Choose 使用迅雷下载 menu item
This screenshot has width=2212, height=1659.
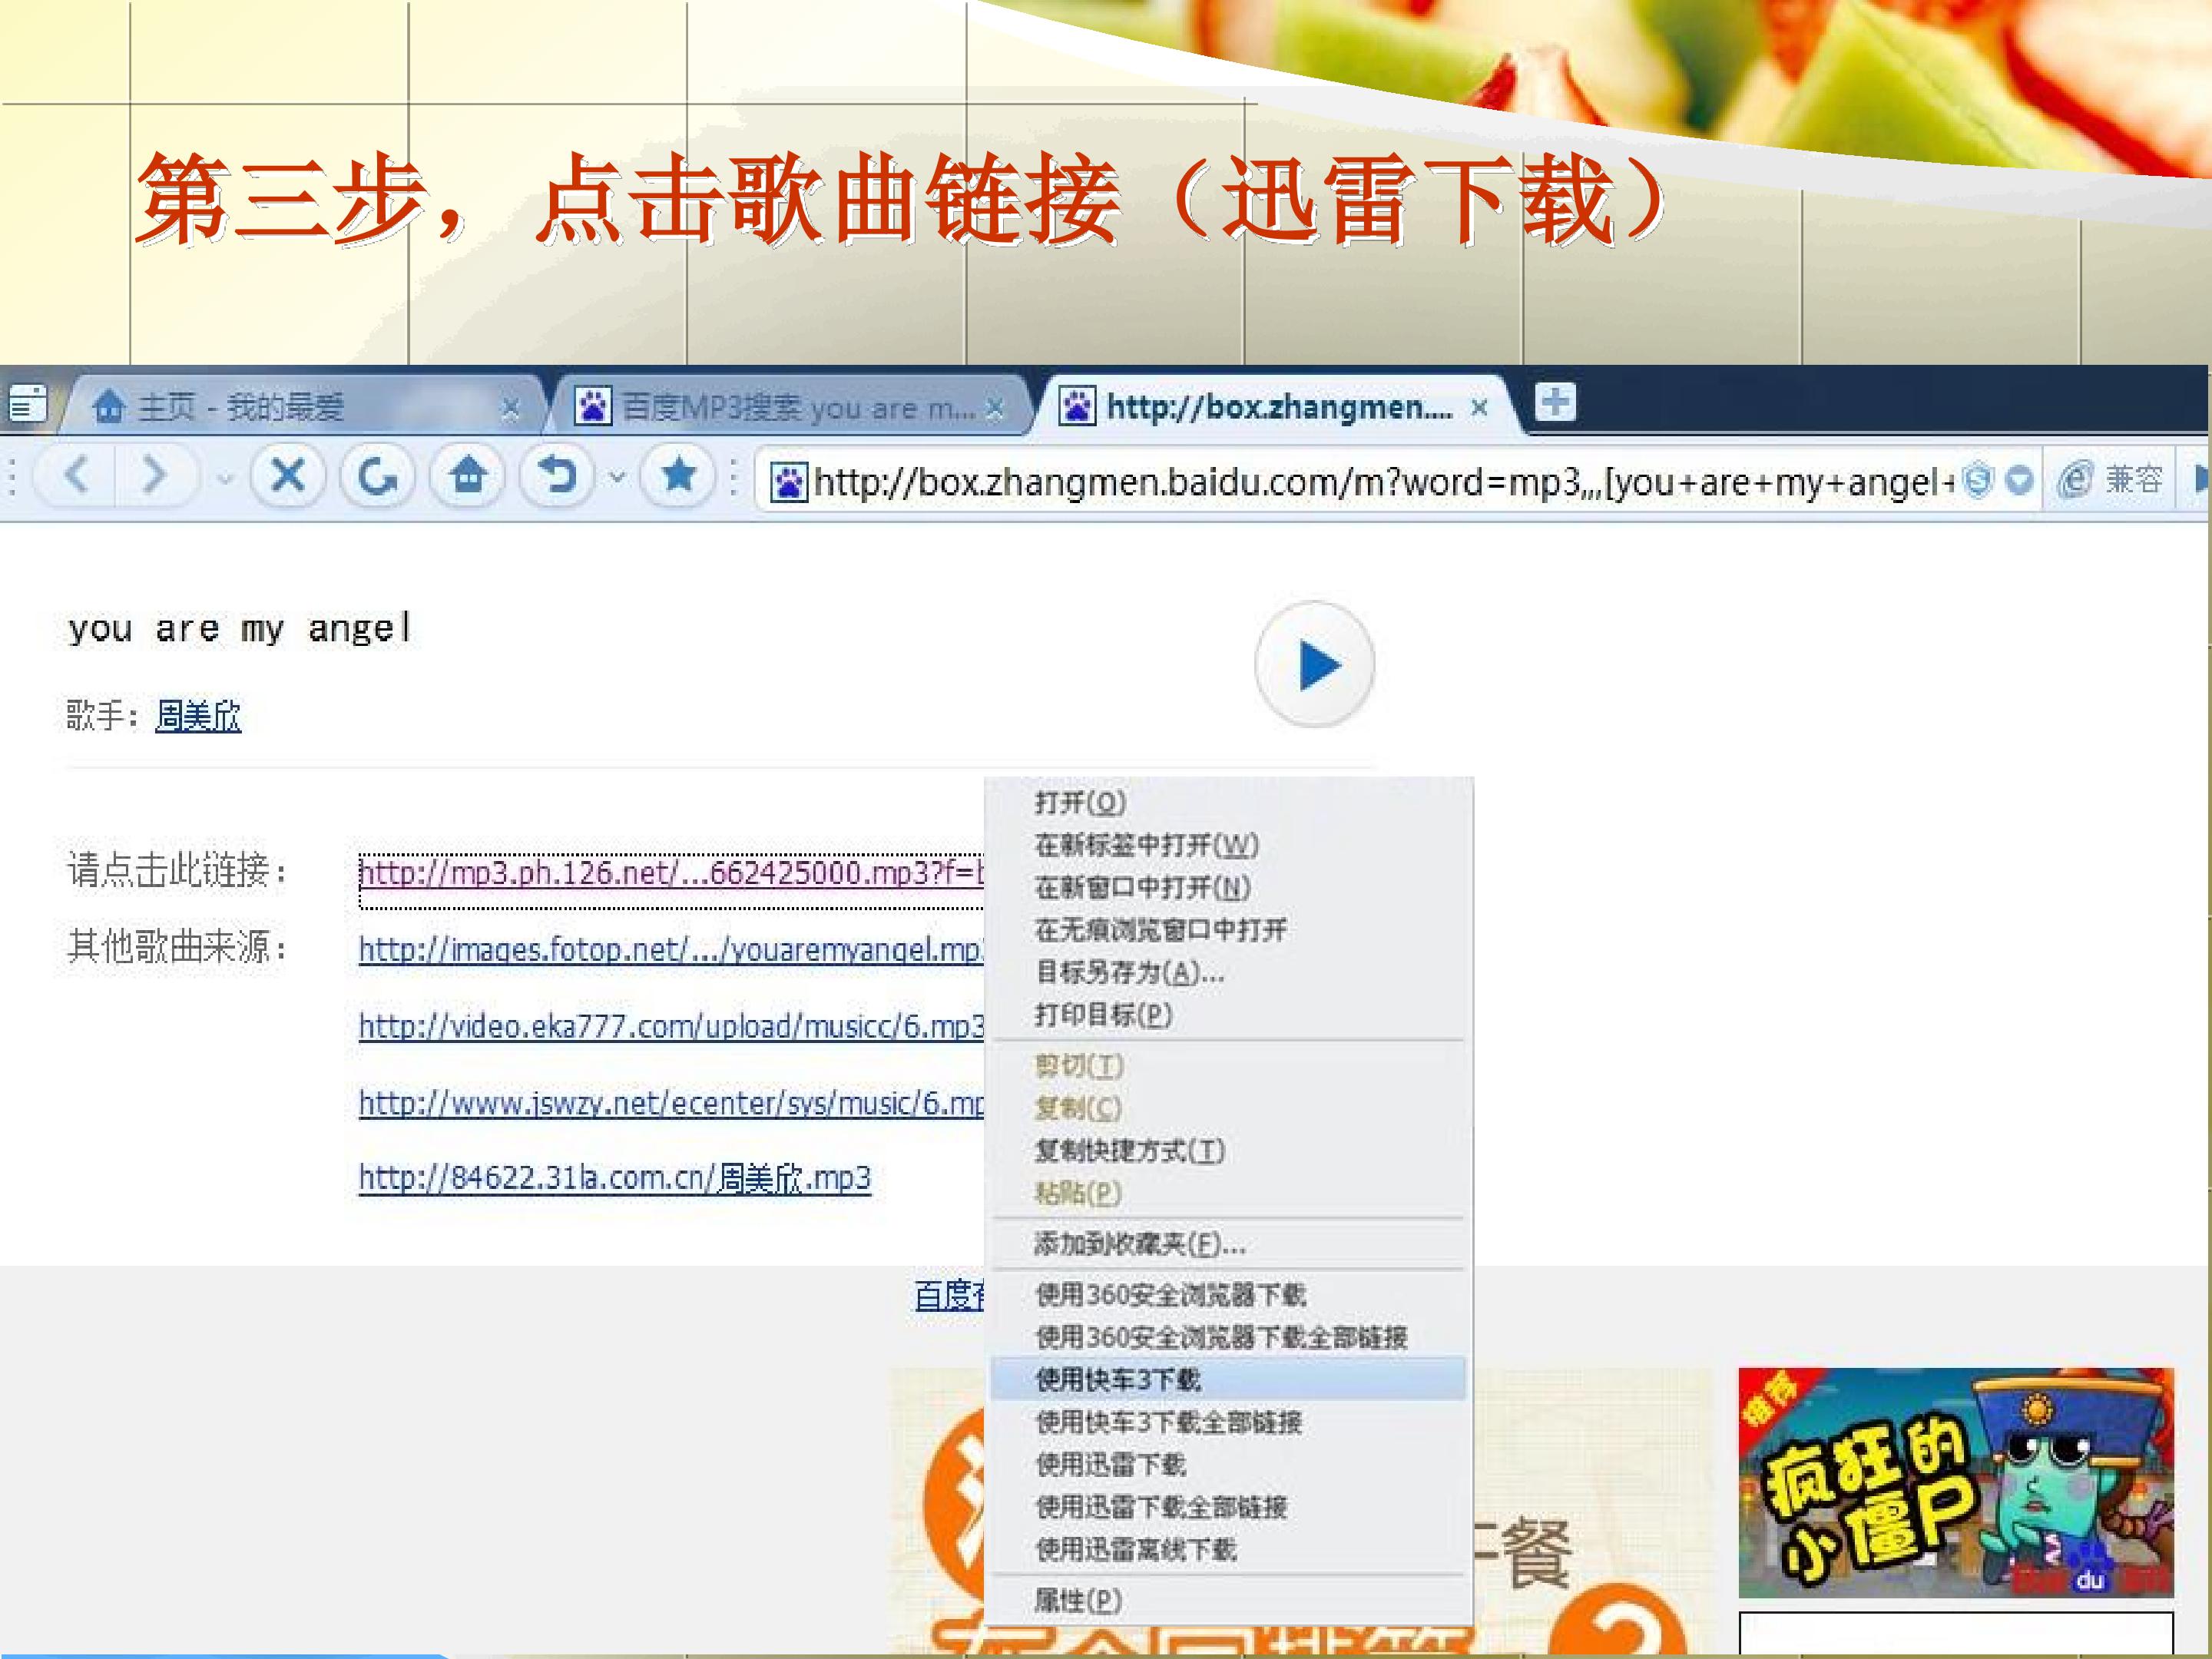[x=1229, y=1465]
